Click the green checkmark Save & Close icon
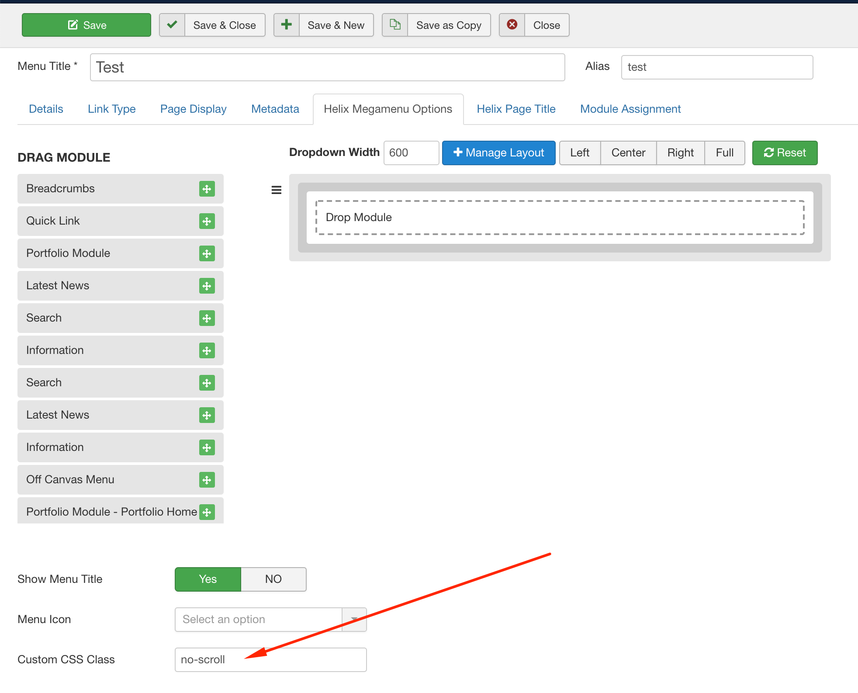This screenshot has width=858, height=693. 172,25
